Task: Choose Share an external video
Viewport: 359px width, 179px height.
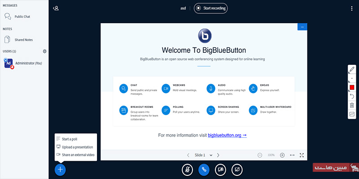Action: coord(76,155)
